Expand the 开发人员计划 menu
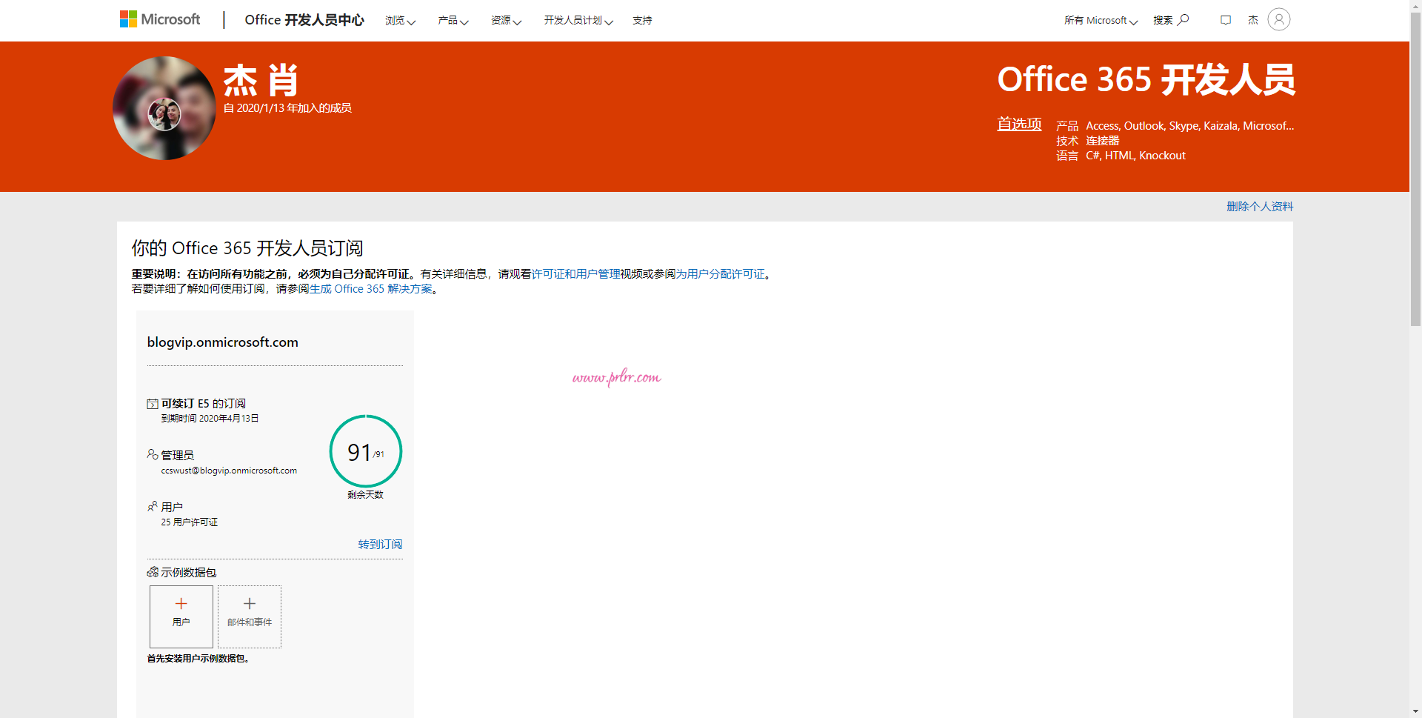Image resolution: width=1422 pixels, height=718 pixels. pos(577,21)
